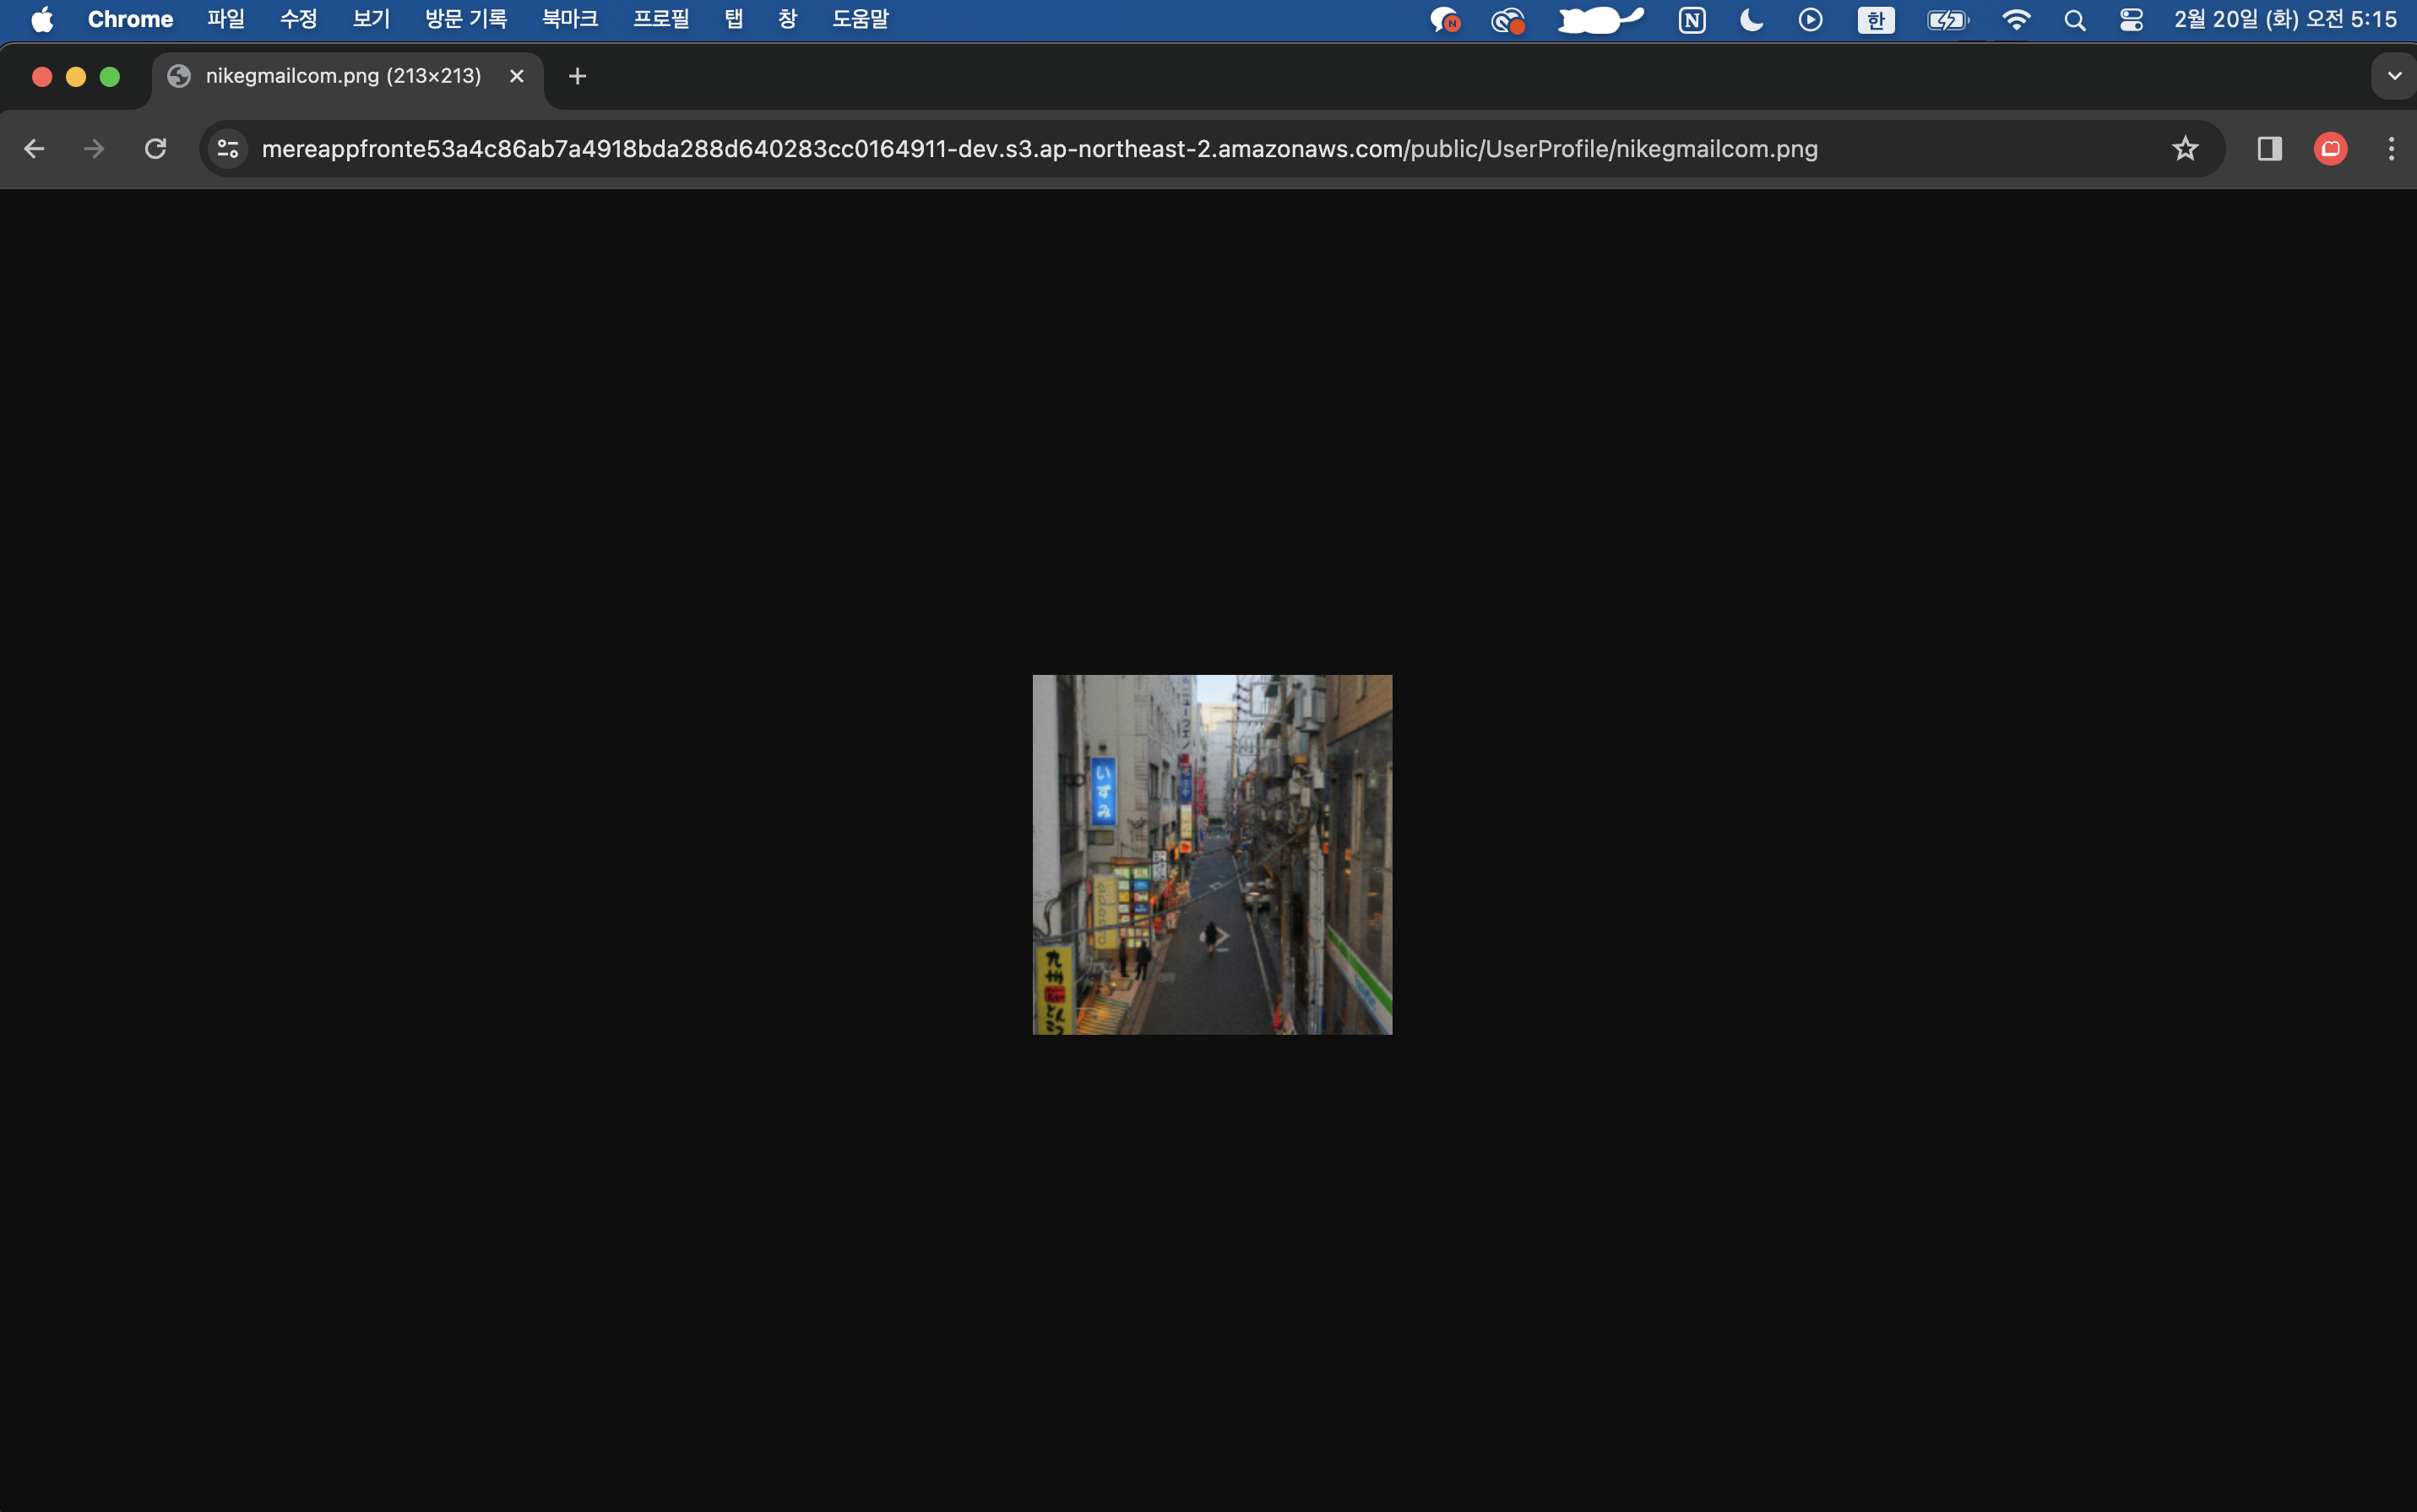
Task: View site information icon in address bar
Action: pos(228,149)
